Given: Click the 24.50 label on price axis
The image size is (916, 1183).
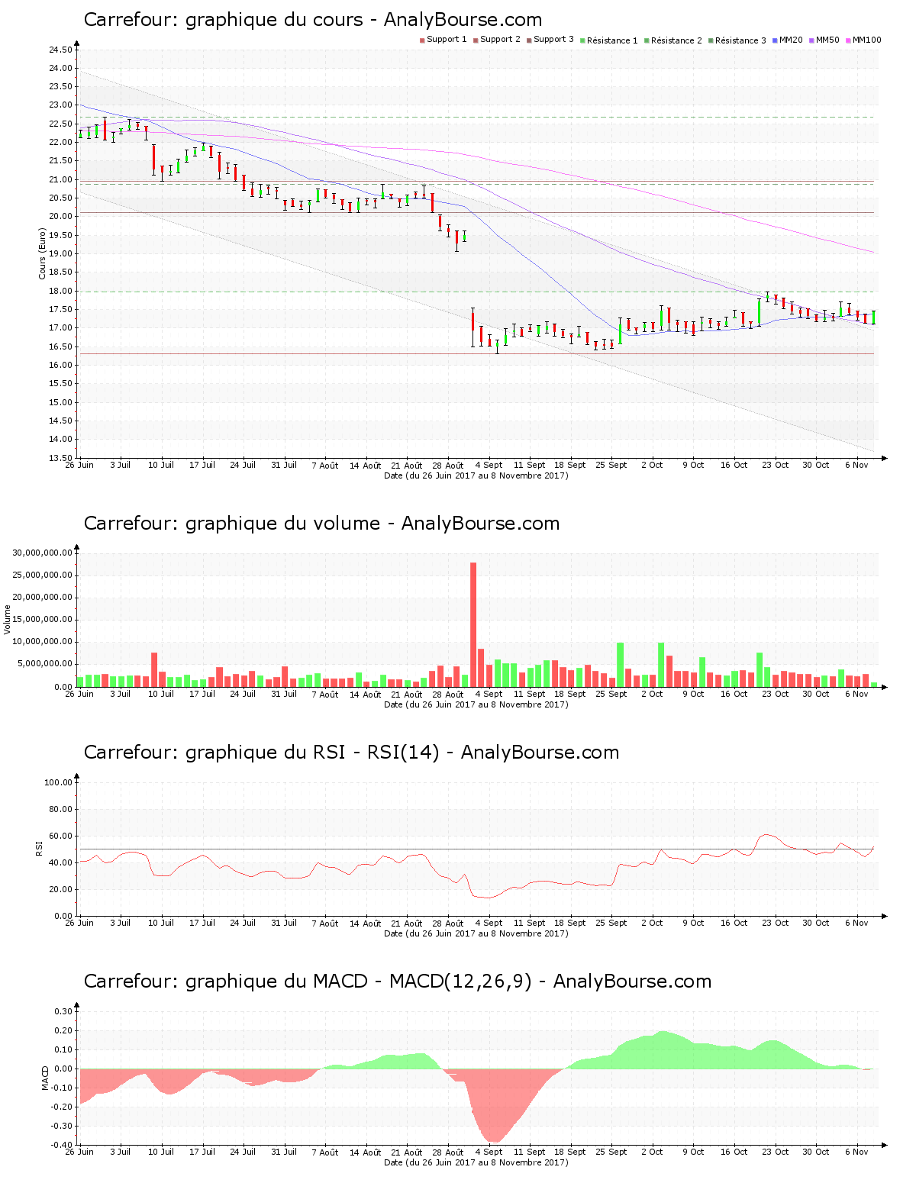Looking at the screenshot, I should coord(61,50).
